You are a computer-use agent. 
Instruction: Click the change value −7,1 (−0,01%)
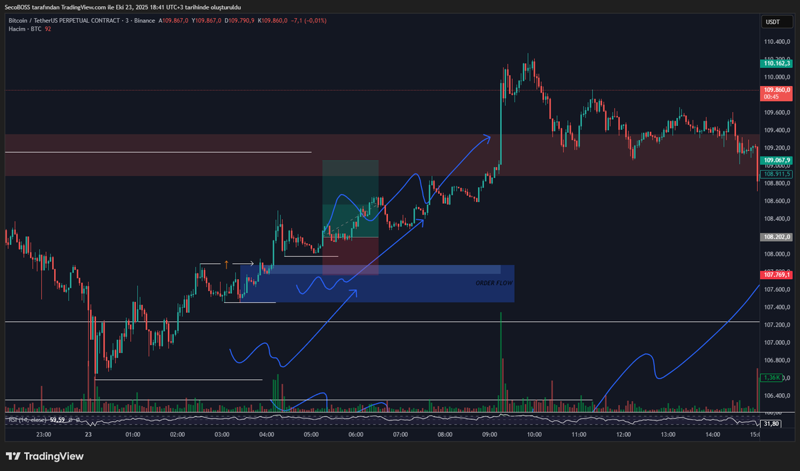coord(309,21)
